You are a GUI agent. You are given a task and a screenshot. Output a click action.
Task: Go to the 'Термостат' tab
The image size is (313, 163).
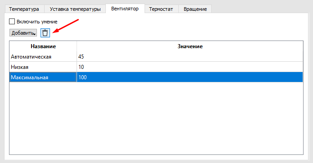[x=161, y=9]
